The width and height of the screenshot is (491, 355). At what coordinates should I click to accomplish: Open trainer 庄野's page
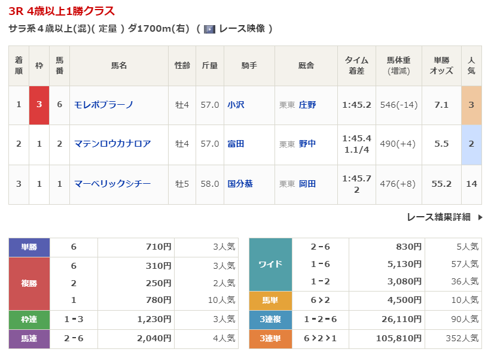coord(307,105)
